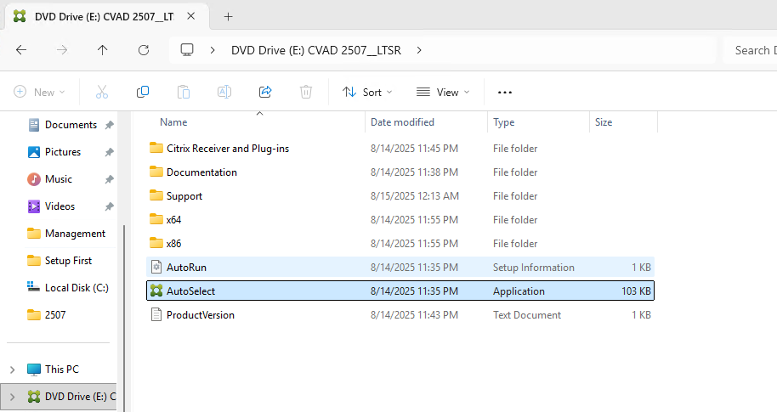Sort by the Name column header

click(173, 122)
